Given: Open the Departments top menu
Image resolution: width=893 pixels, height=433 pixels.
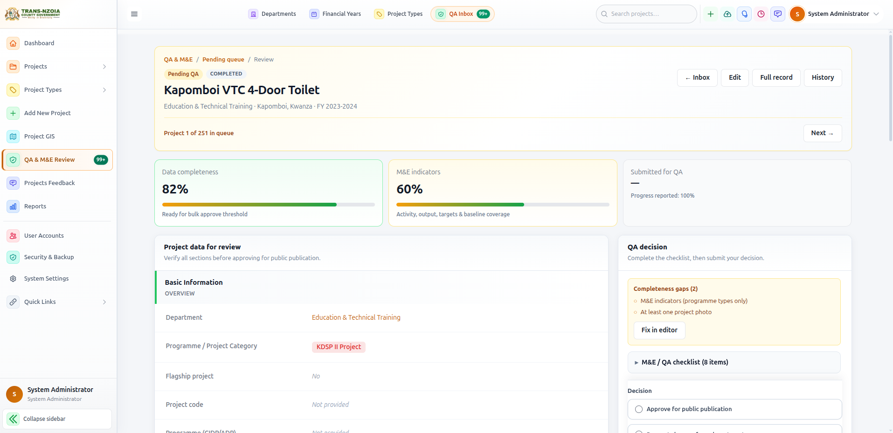Looking at the screenshot, I should coord(272,14).
